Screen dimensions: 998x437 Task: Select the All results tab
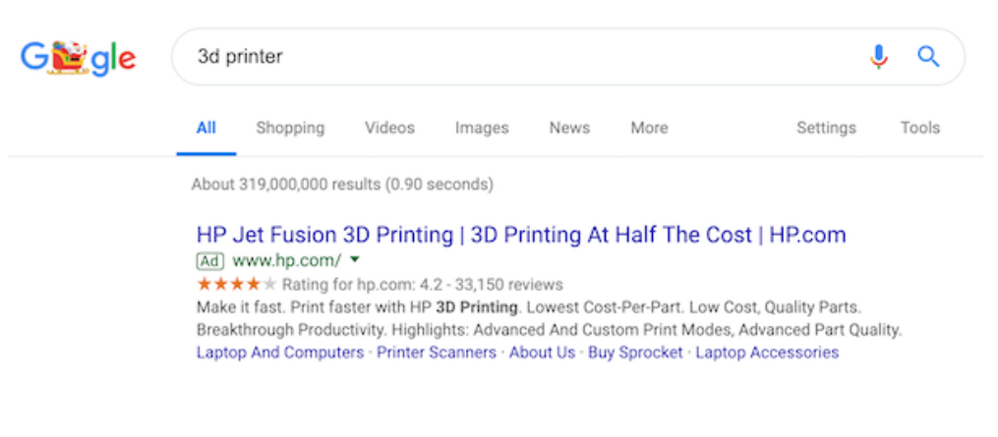click(x=206, y=128)
